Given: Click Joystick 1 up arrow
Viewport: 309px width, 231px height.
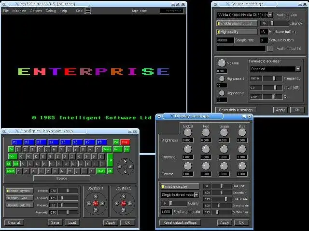Looking at the screenshot, I should tap(96, 197).
